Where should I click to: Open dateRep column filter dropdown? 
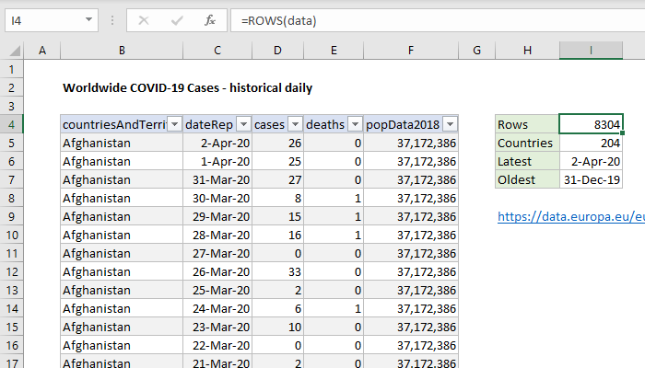coord(243,124)
